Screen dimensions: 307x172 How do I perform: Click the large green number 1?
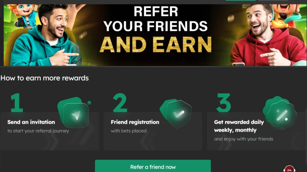point(17,102)
